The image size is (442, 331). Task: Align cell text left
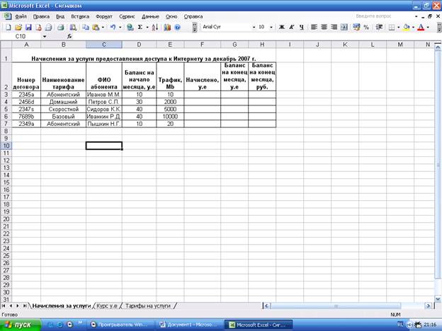[x=314, y=27]
